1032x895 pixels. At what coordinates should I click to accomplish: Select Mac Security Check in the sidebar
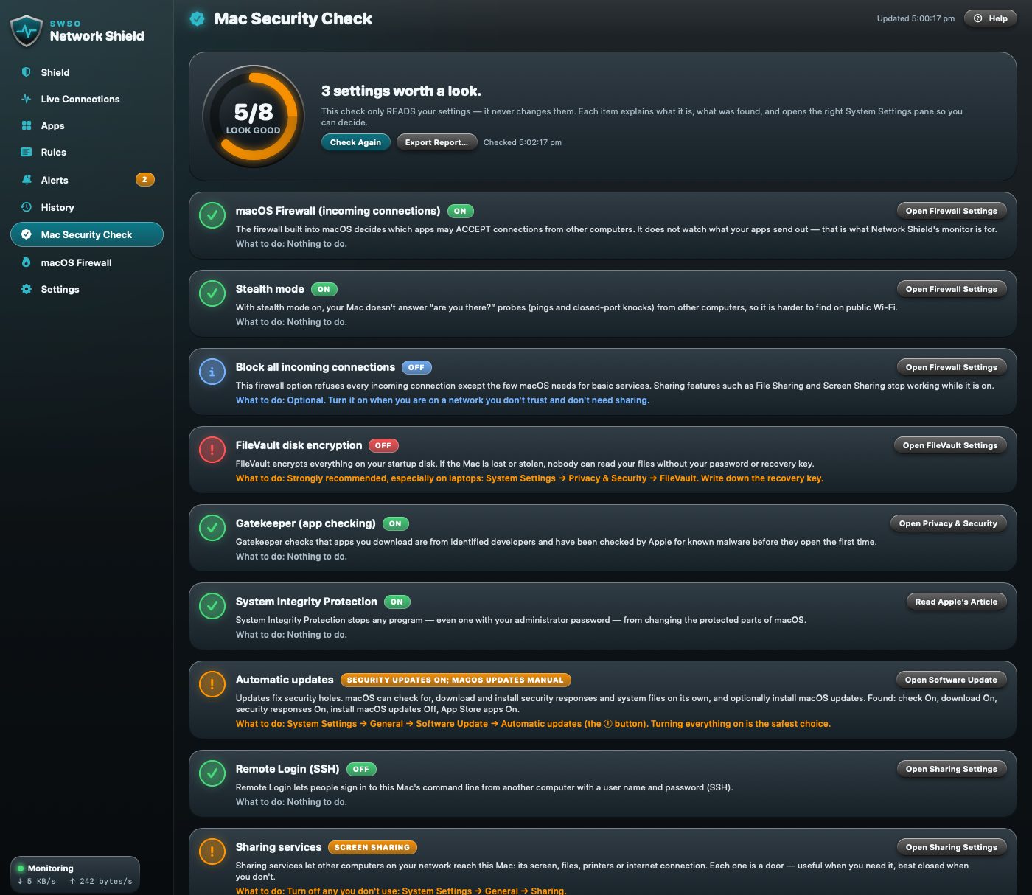pos(87,234)
